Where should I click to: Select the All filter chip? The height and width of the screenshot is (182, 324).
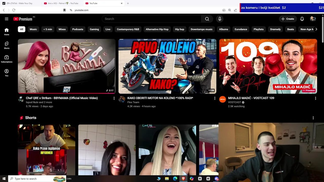tap(22, 29)
